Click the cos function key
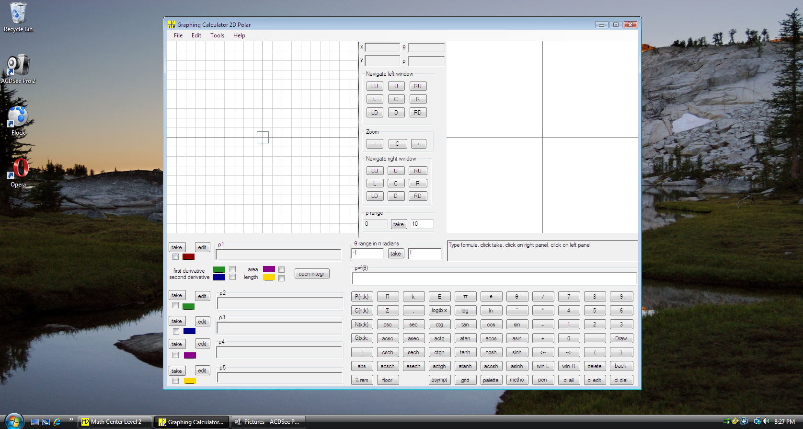The image size is (803, 429). [x=491, y=325]
